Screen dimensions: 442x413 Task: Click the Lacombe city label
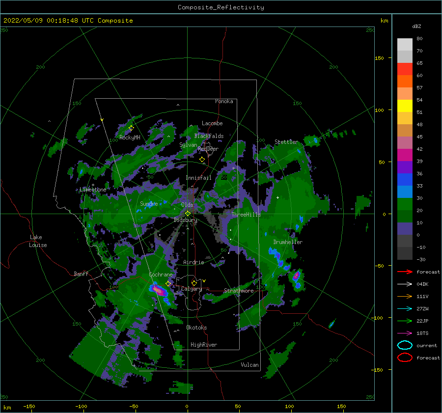click(212, 123)
